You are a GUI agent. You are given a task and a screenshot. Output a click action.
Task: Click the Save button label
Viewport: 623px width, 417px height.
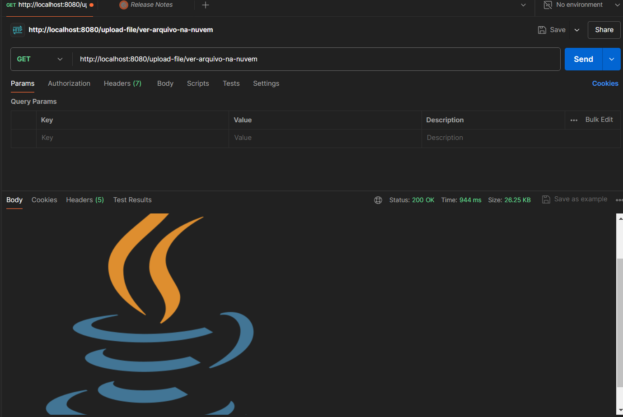pyautogui.click(x=557, y=30)
